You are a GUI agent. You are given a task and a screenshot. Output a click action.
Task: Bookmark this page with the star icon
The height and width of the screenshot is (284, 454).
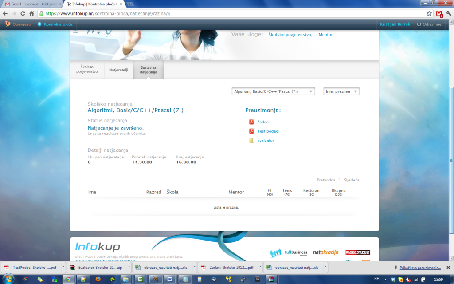(429, 13)
